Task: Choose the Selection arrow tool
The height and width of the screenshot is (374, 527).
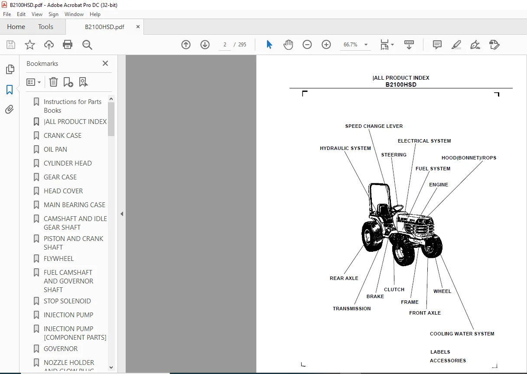Action: 269,45
